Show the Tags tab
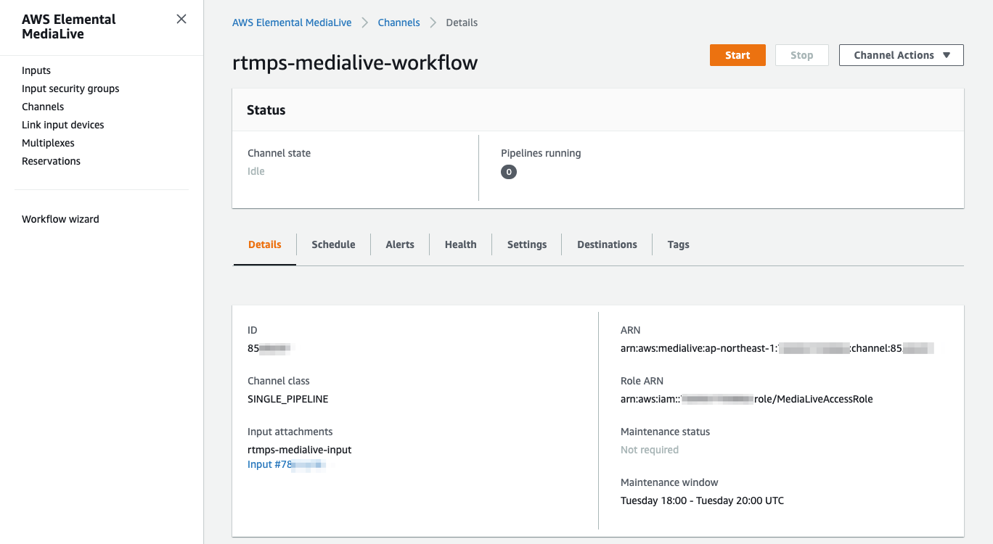 pyautogui.click(x=678, y=244)
